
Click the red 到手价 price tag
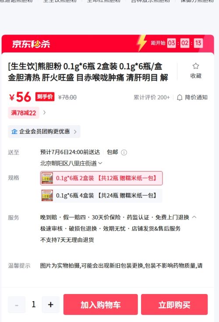coord(45,97)
